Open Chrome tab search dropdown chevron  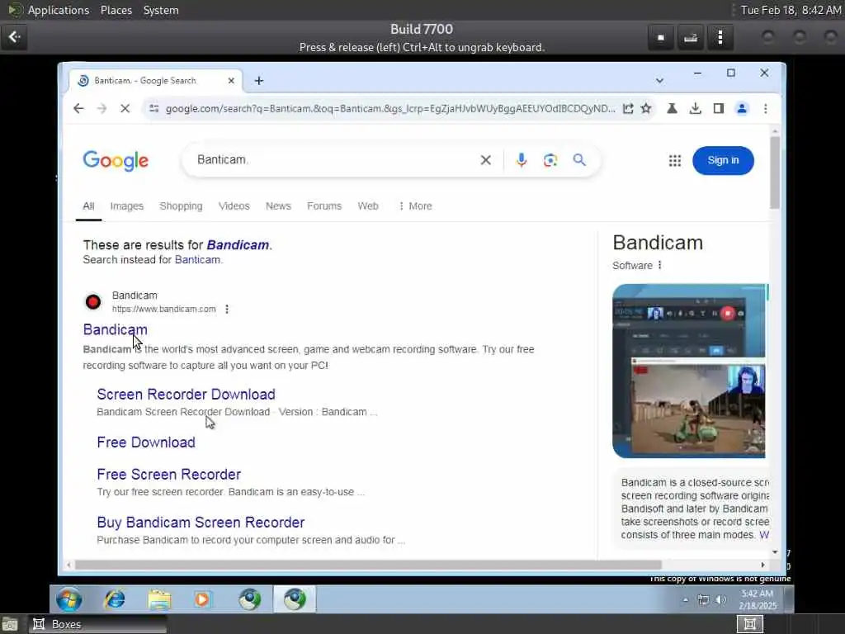coord(659,80)
